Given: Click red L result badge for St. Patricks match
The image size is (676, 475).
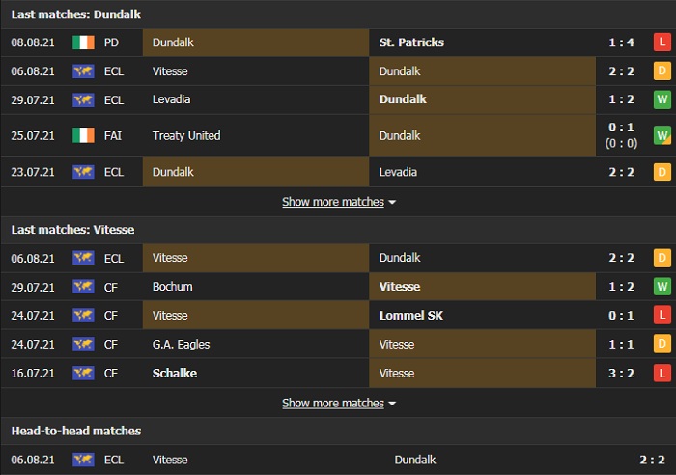Looking at the screenshot, I should (x=662, y=42).
